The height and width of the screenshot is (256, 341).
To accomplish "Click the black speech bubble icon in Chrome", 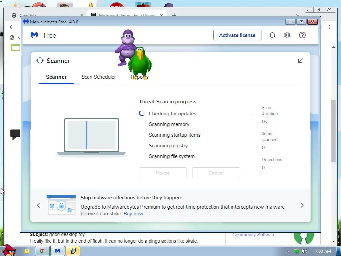I will tap(15, 134).
